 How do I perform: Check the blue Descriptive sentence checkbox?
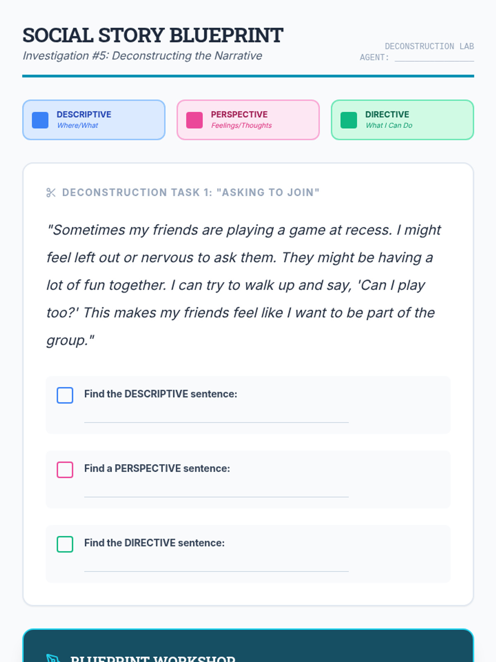pyautogui.click(x=65, y=395)
